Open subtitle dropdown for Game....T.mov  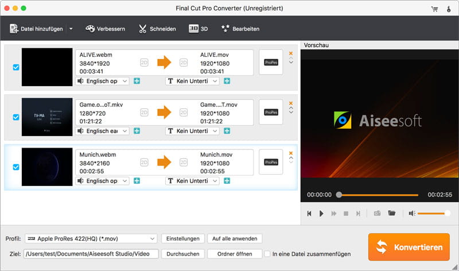tap(192, 131)
